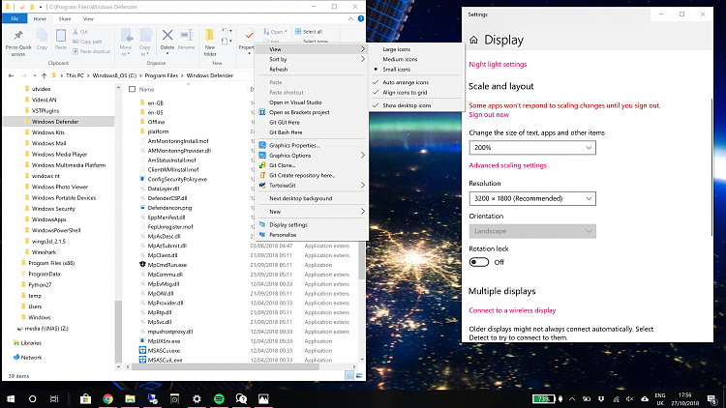The image size is (726, 408).
Task: Open Task View on taskbar
Action: coord(54,398)
